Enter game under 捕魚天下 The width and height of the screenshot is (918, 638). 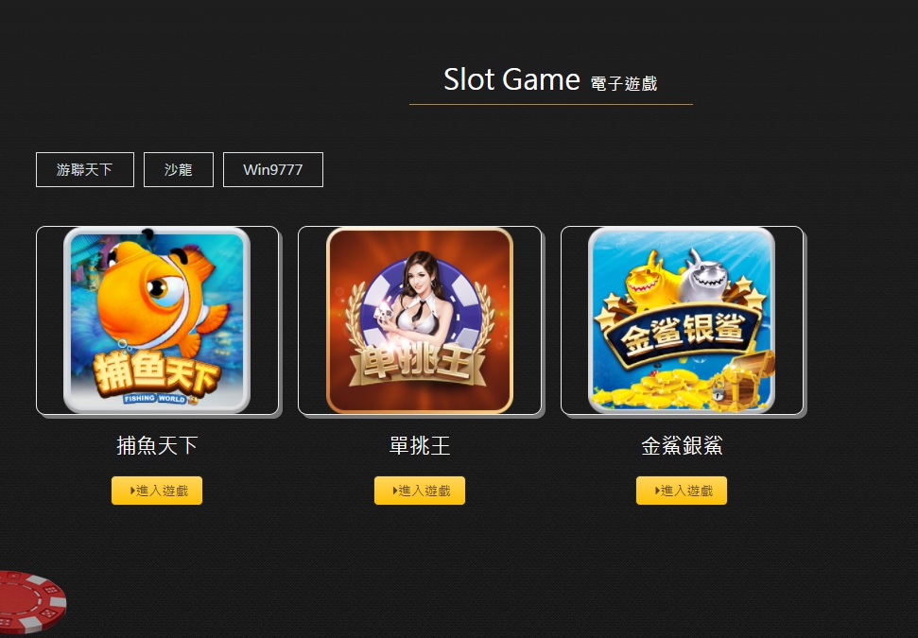tap(157, 491)
